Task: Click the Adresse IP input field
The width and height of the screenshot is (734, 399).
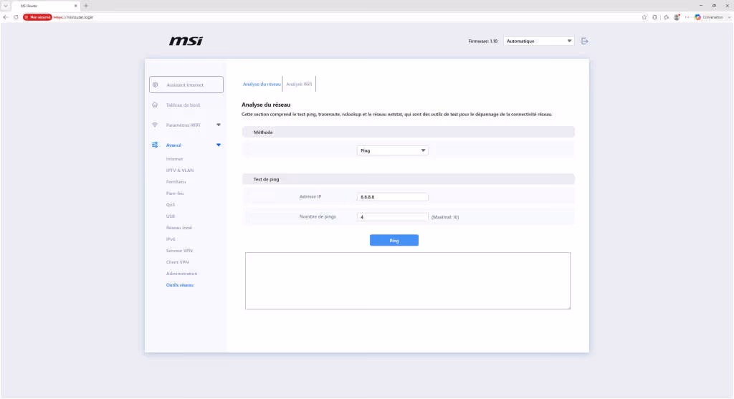Action: pyautogui.click(x=392, y=197)
